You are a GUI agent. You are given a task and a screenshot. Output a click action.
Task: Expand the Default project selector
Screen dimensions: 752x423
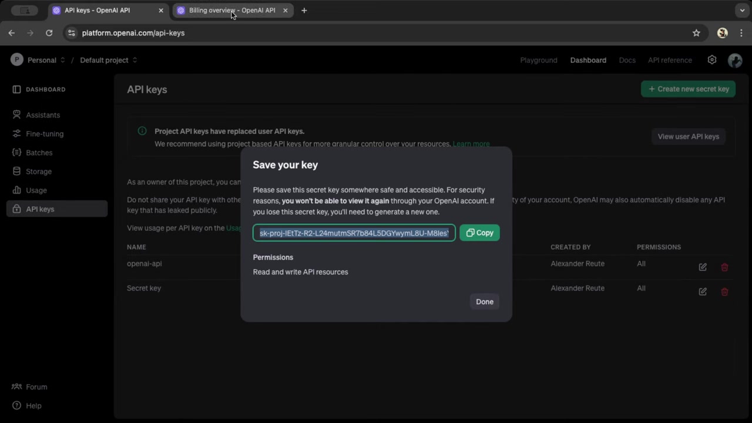108,60
